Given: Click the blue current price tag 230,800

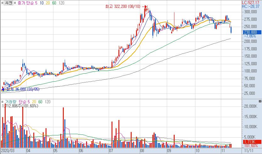Looking at the screenshot, I should [252, 32].
